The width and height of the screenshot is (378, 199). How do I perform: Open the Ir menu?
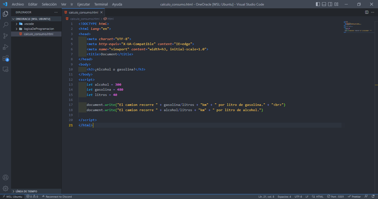[72, 4]
